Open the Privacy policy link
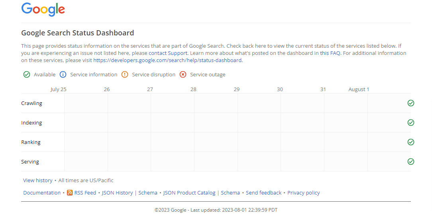This screenshot has width=432, height=218. (x=304, y=193)
